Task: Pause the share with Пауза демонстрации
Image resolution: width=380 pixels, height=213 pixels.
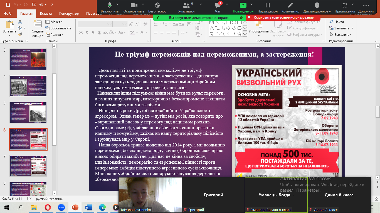Action: pyautogui.click(x=268, y=7)
